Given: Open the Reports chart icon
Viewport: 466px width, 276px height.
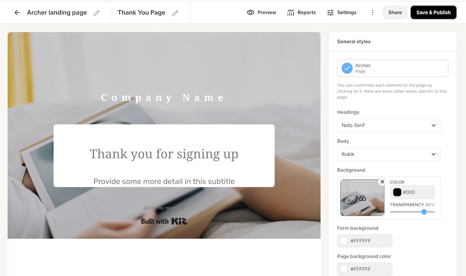Looking at the screenshot, I should tap(291, 13).
